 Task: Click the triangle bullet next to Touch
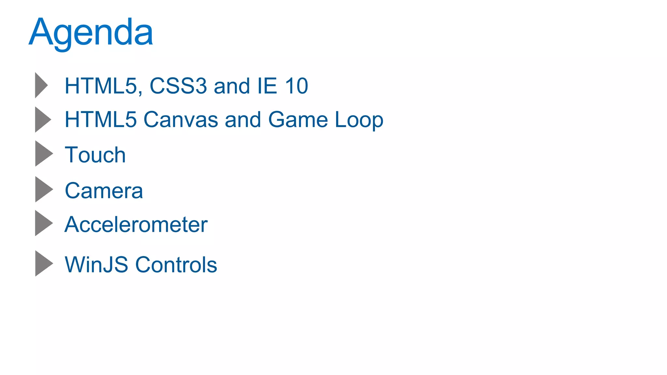44,153
